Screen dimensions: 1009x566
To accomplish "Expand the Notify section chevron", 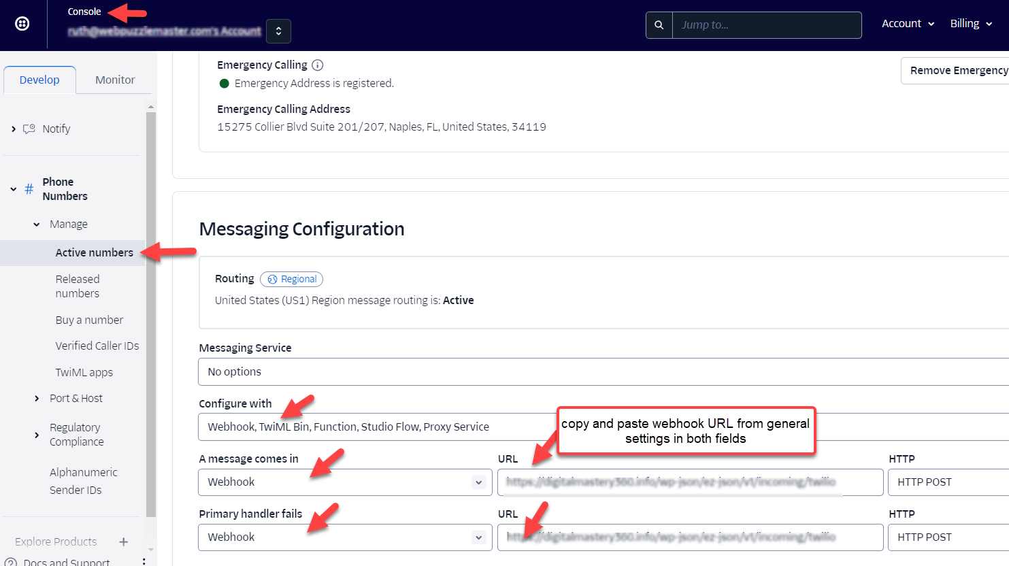I will (14, 129).
